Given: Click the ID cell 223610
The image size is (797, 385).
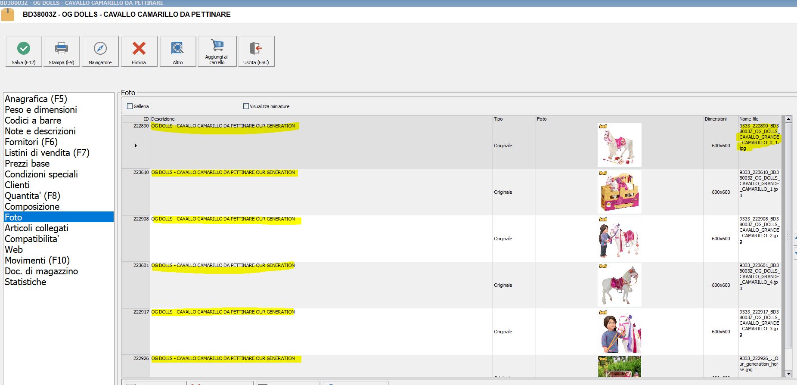Looking at the screenshot, I should pyautogui.click(x=141, y=173).
